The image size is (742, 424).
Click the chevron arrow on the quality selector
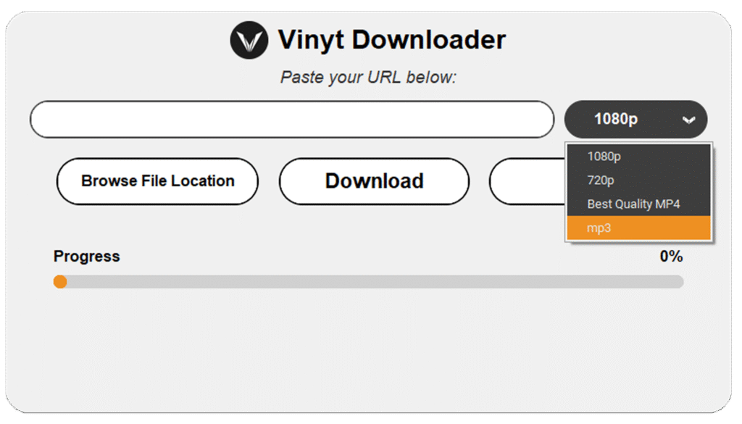(x=688, y=120)
